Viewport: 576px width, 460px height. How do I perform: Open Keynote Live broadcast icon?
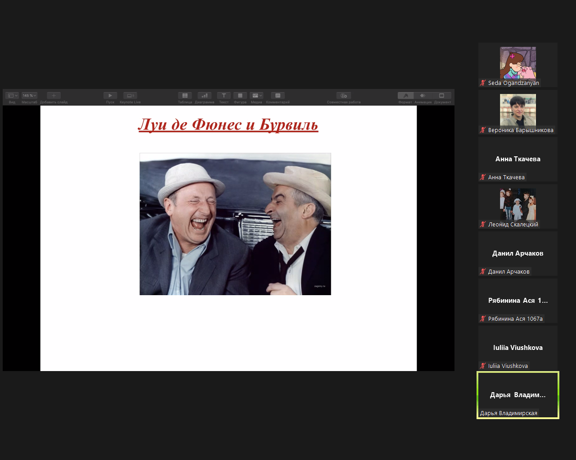click(x=130, y=96)
